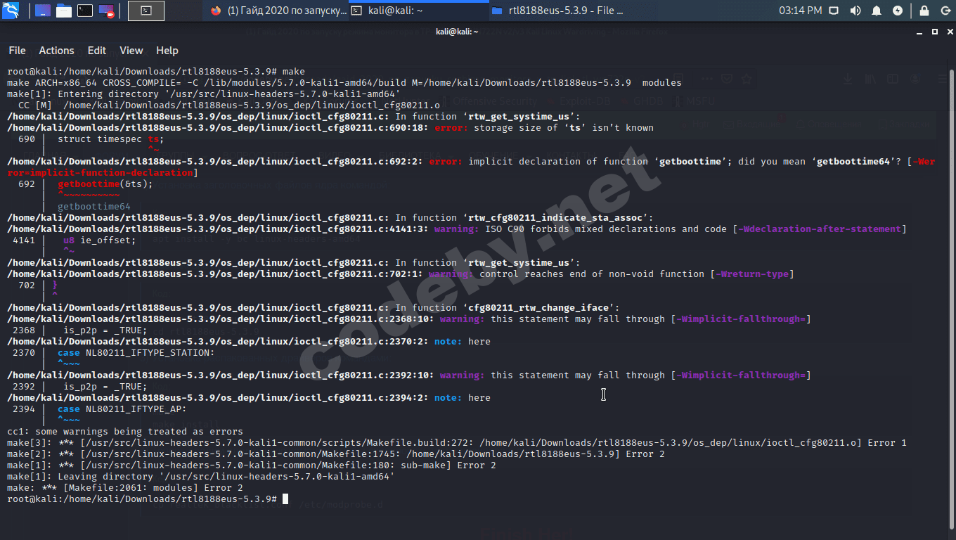956x540 pixels.
Task: Launch a terminal from the panel launcher
Action: coord(85,10)
